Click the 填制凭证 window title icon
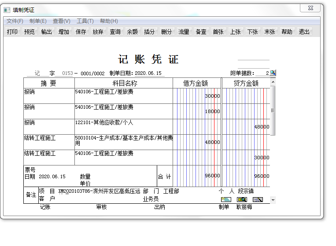This screenshot has width=336, height=246. [7, 10]
